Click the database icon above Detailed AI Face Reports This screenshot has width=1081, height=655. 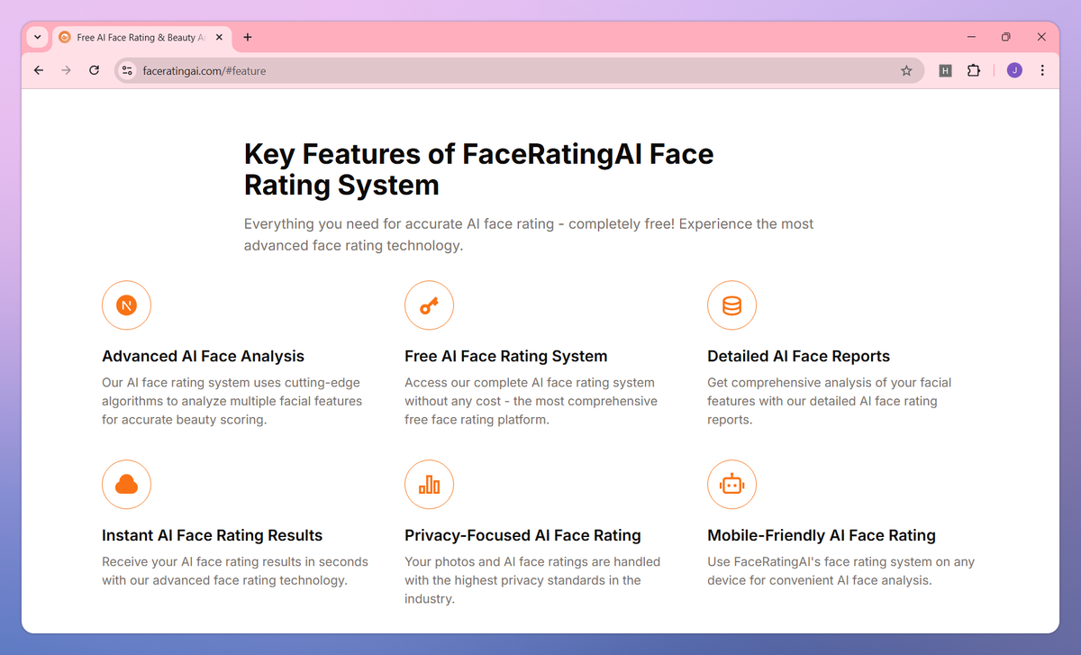[731, 305]
